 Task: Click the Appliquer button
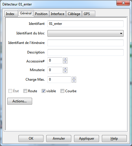(87, 138)
